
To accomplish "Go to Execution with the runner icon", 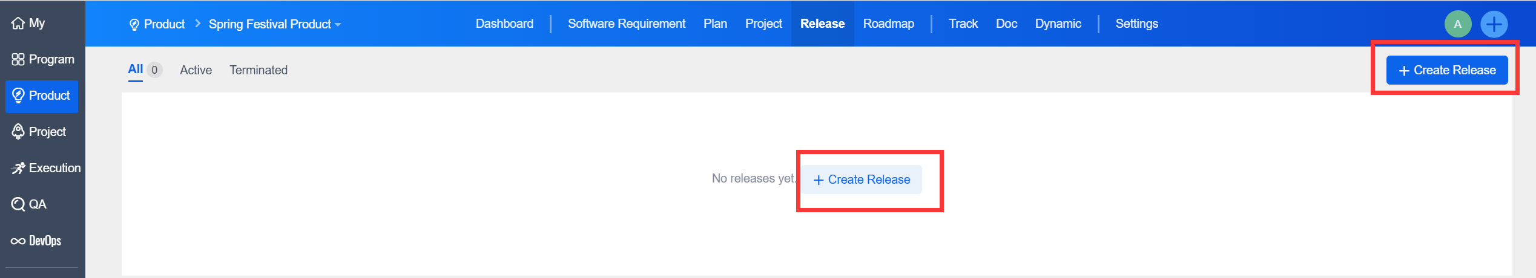I will coord(18,168).
